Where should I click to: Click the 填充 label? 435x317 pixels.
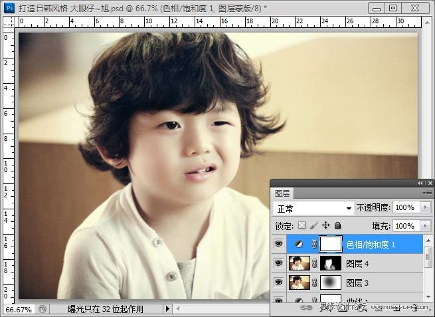click(x=381, y=226)
